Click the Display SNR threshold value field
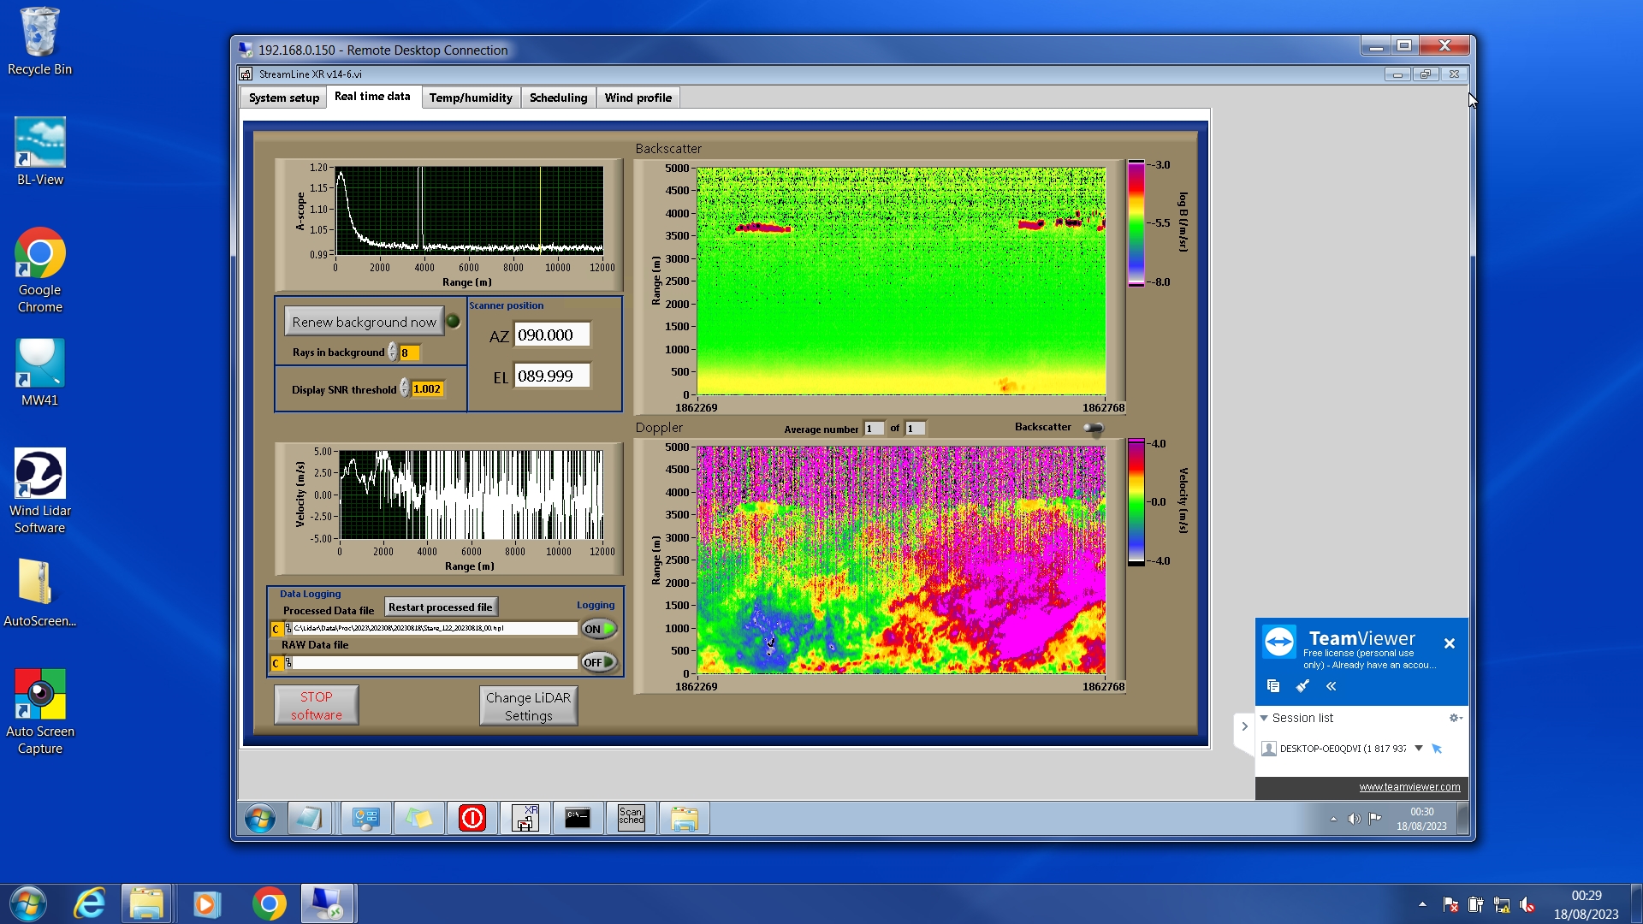This screenshot has width=1643, height=924. (427, 389)
